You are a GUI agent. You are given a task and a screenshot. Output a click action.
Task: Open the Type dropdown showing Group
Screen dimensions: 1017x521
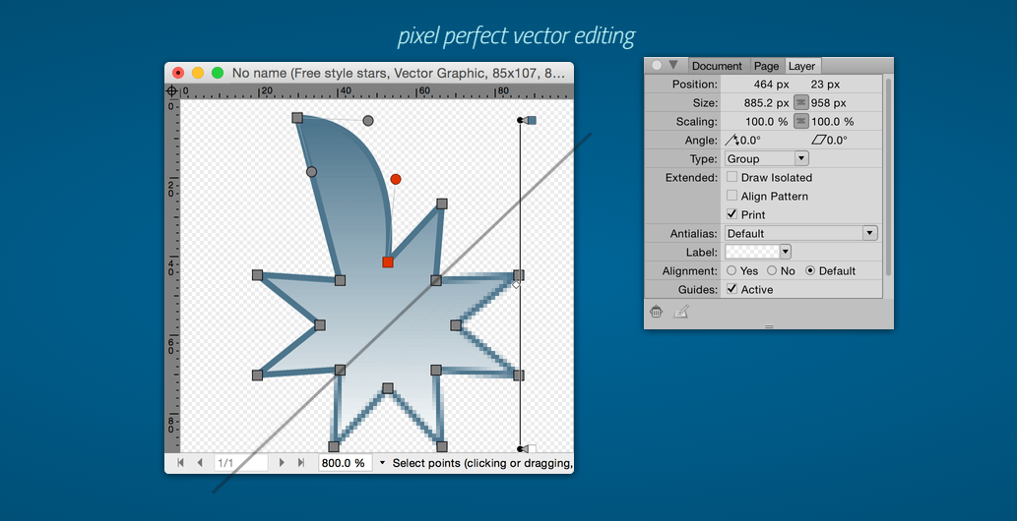pyautogui.click(x=767, y=158)
